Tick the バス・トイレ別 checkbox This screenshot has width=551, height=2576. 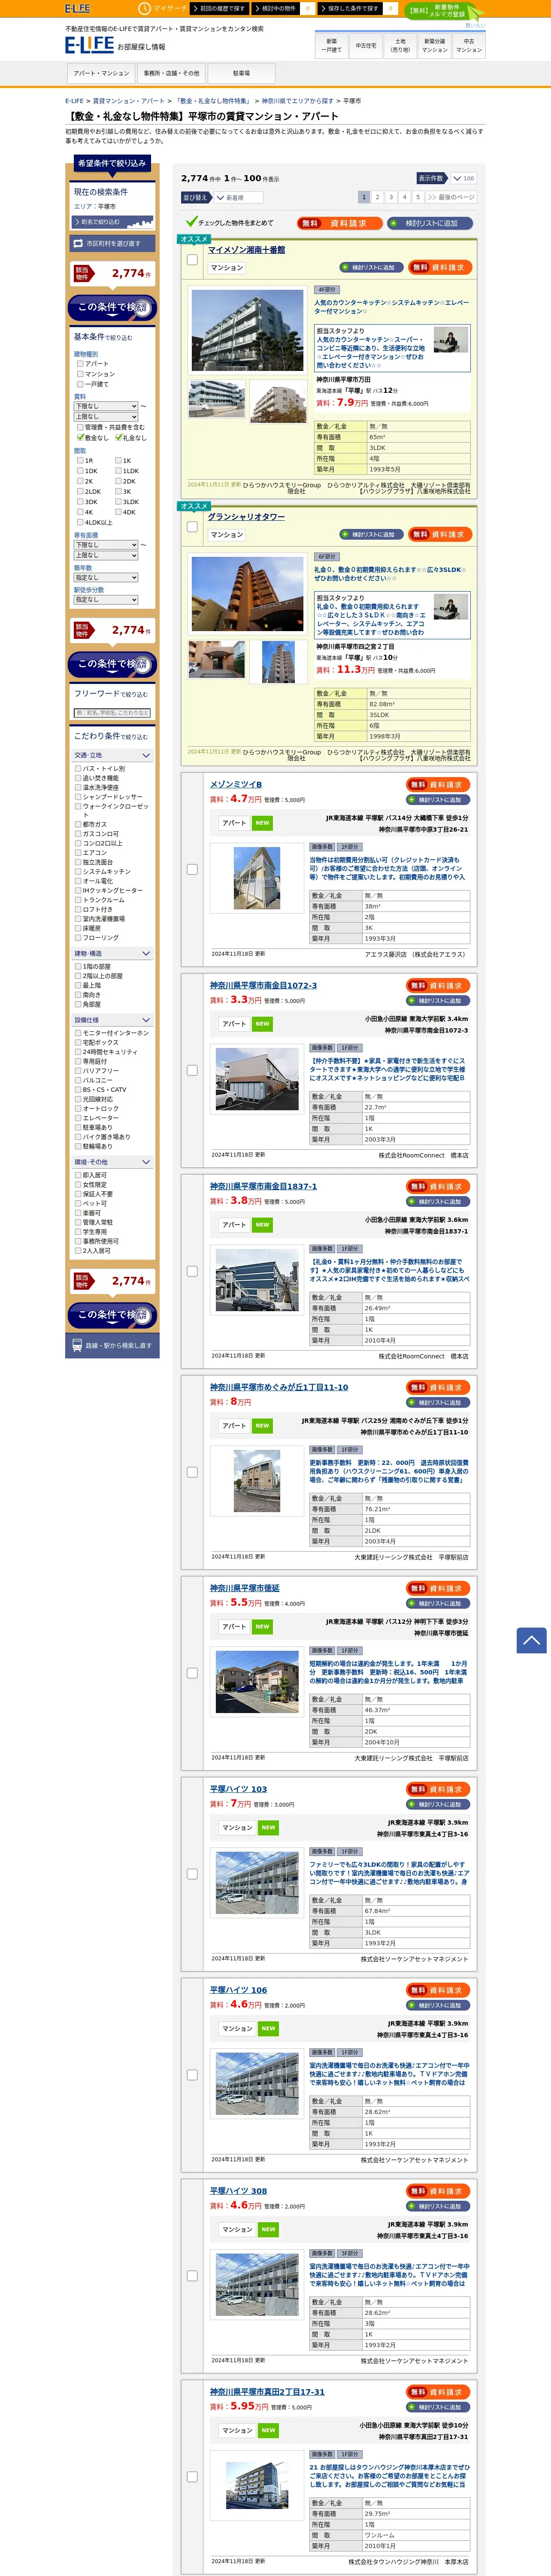tap(78, 769)
